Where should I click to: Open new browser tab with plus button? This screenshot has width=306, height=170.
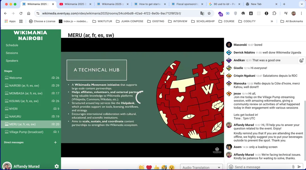284,4
